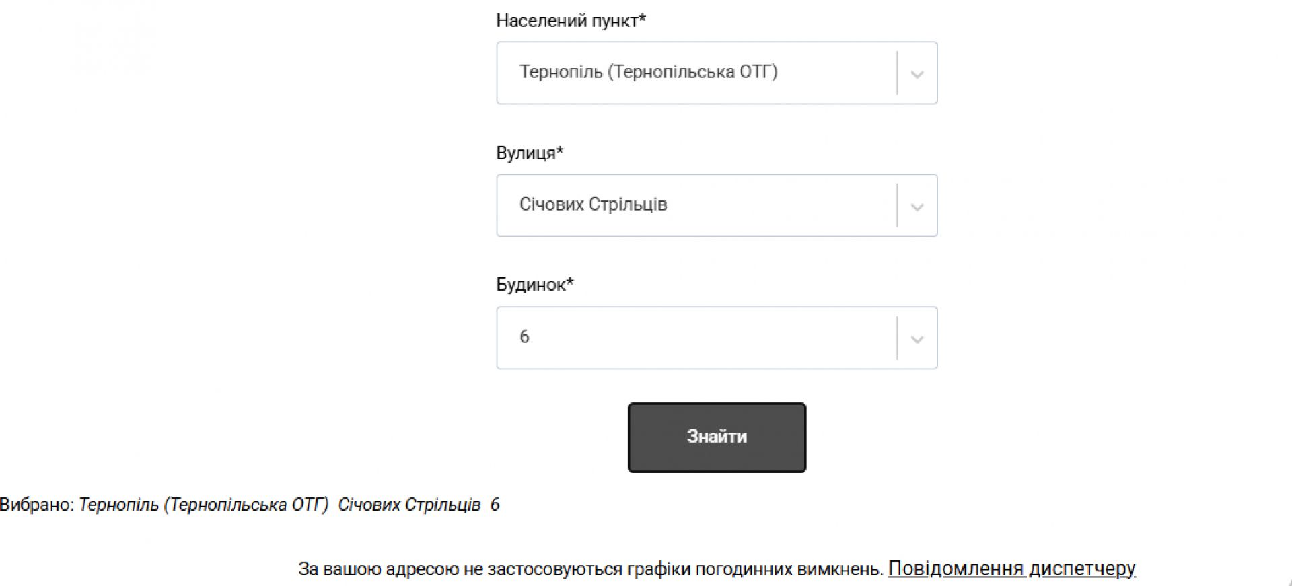Click the message about графіки погодинних вимкнень

tap(590, 569)
